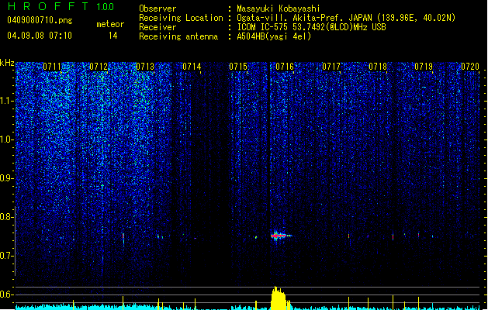Click the kHz axis unit label
This screenshot has height=310, width=488.
[x=7, y=63]
